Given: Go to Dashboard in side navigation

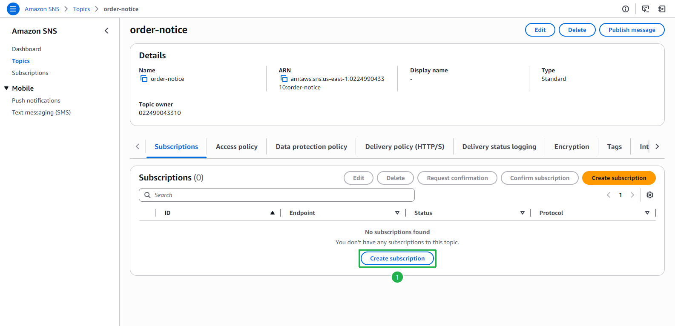Looking at the screenshot, I should [x=26, y=49].
